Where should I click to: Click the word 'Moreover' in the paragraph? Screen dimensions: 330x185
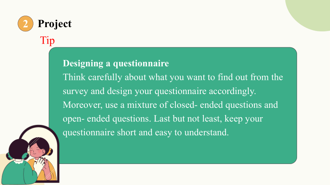pos(82,105)
